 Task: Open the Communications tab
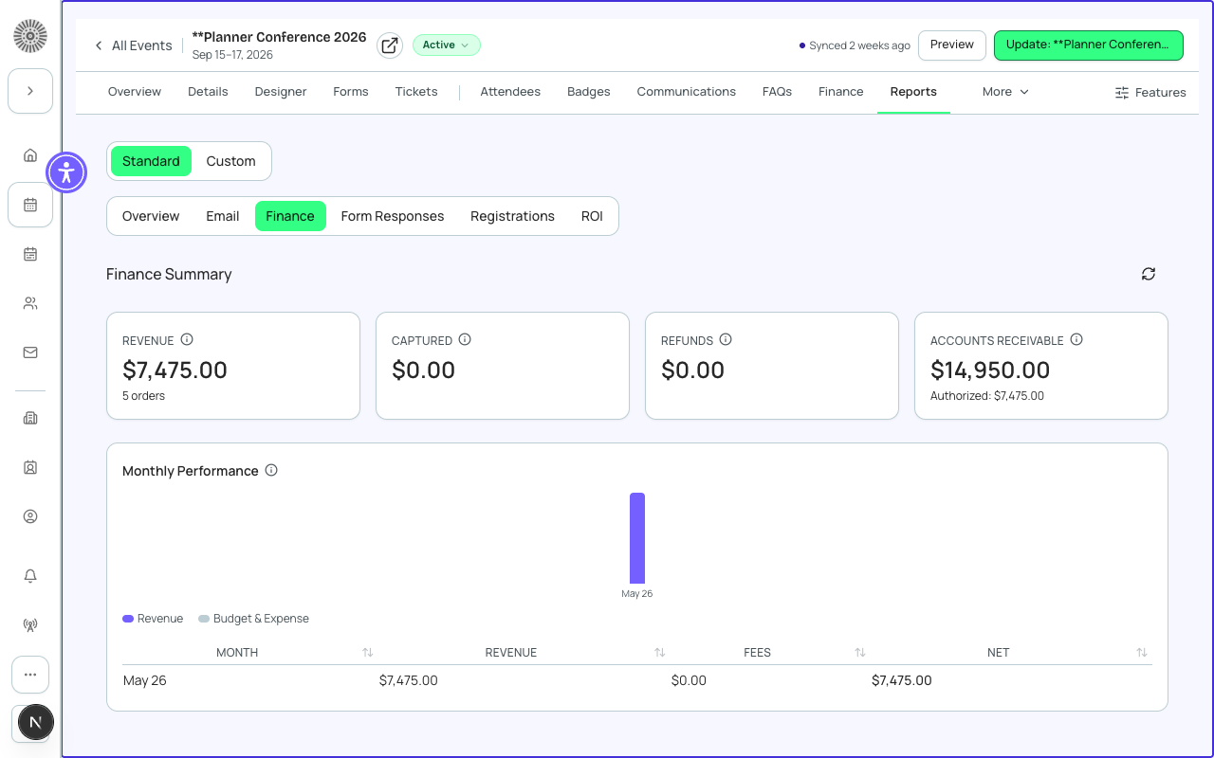coord(687,92)
